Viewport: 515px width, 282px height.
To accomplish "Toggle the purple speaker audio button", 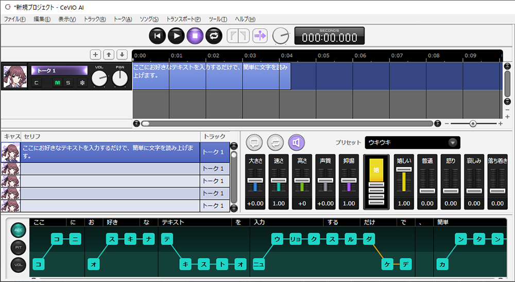I will [297, 143].
